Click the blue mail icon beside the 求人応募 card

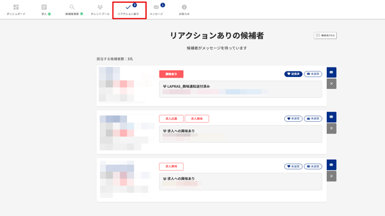click(331, 117)
